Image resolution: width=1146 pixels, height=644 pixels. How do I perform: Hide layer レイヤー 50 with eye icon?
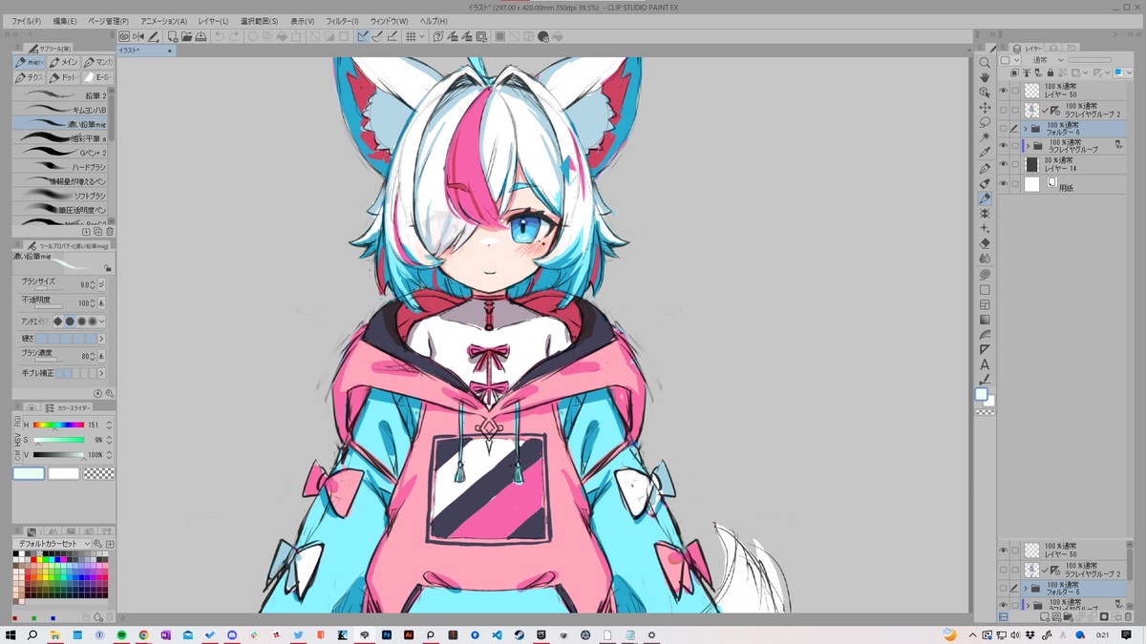click(x=1003, y=91)
